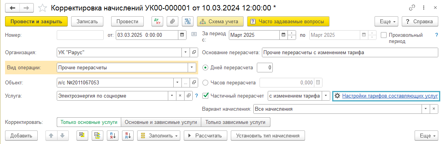Sort list ascending А-Я

tap(113, 135)
